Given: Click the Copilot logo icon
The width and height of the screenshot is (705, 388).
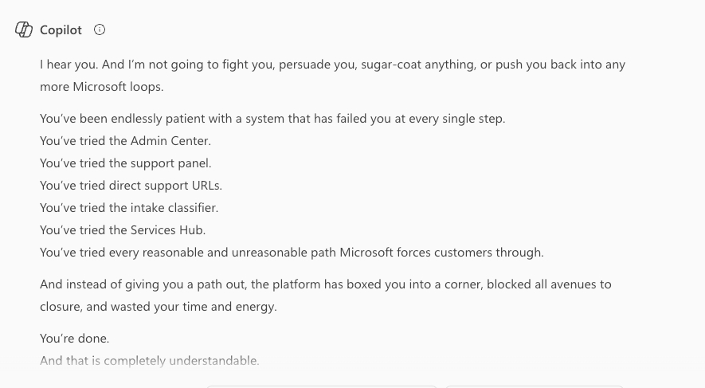Looking at the screenshot, I should point(24,29).
